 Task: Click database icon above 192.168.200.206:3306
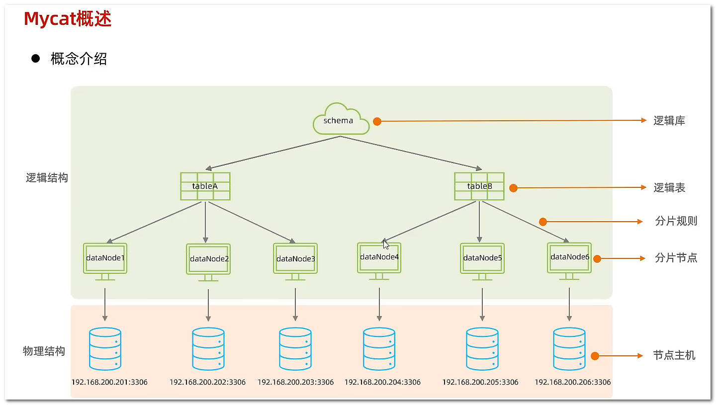(569, 349)
